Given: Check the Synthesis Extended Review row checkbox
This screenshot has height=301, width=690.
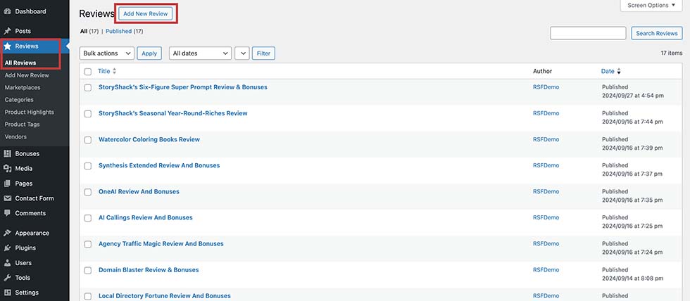Looking at the screenshot, I should 88,166.
